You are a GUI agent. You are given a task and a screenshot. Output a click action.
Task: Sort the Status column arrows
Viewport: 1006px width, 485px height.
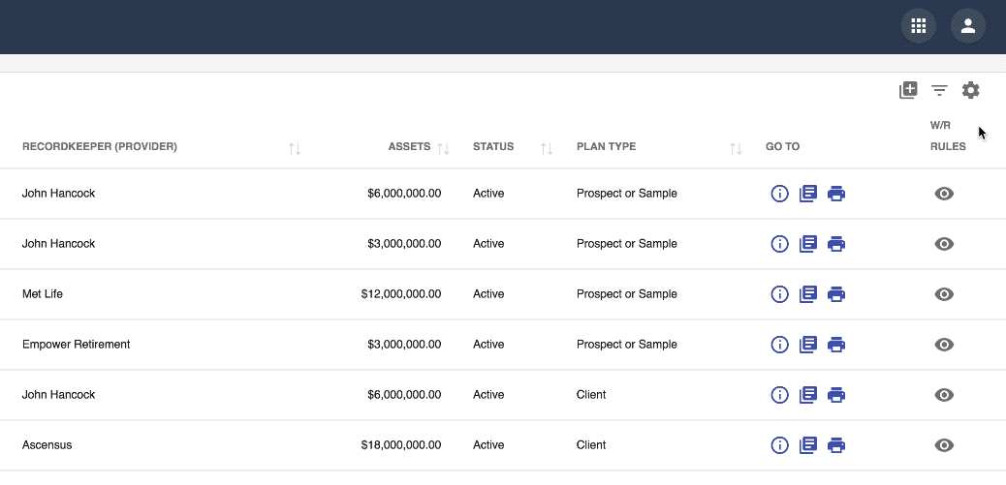coord(547,149)
